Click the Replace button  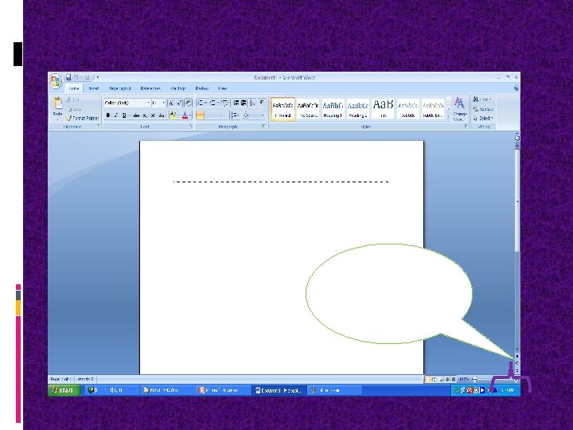pos(483,109)
